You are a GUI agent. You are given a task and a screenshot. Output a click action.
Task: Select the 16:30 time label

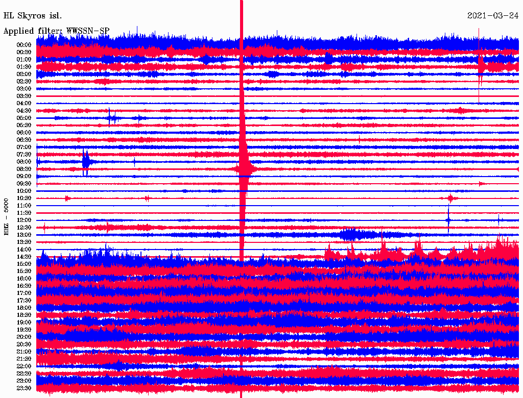tap(24, 286)
